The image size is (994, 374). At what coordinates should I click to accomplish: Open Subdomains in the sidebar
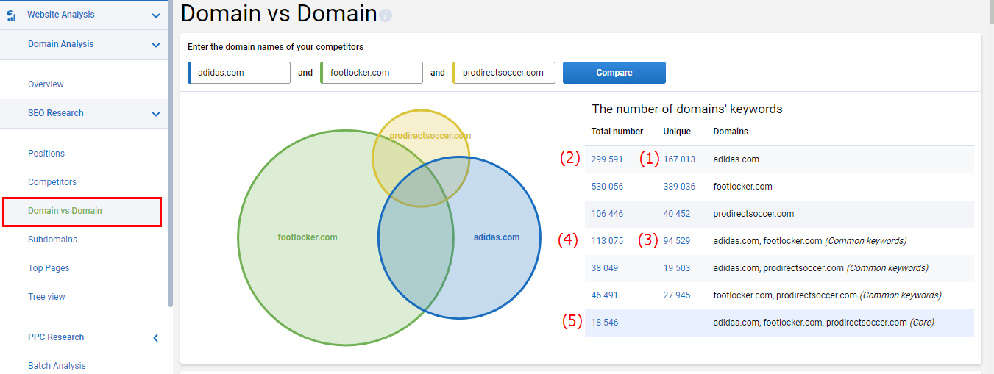[x=52, y=240]
